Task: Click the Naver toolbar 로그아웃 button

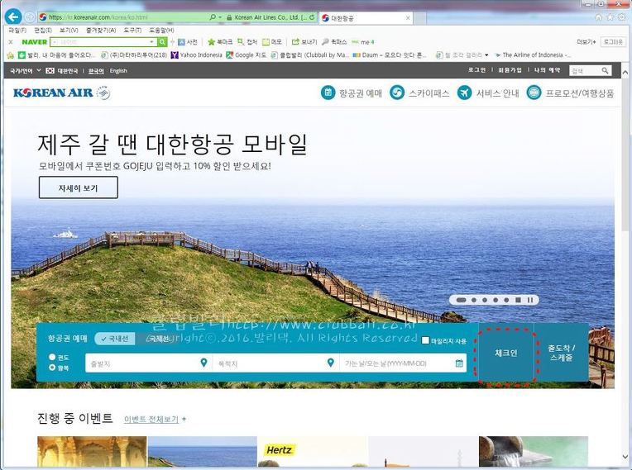Action: click(x=613, y=42)
